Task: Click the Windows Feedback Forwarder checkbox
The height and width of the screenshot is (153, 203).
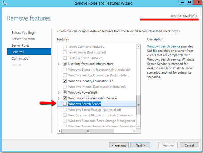Action: [65, 75]
